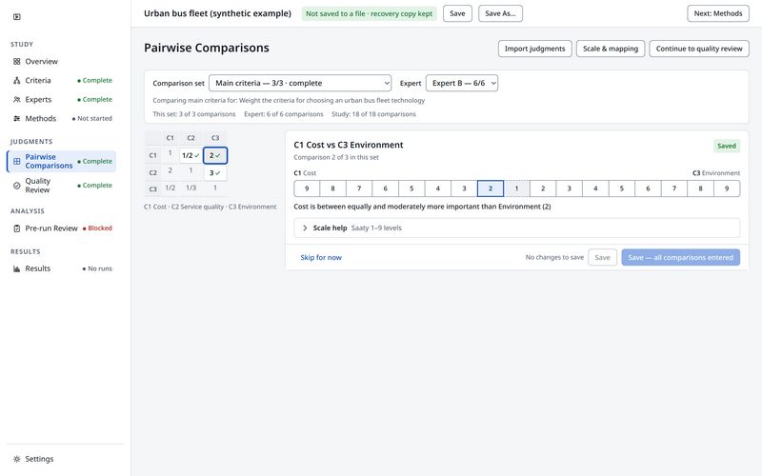
Task: Go to the Criteria page
Action: click(62, 80)
